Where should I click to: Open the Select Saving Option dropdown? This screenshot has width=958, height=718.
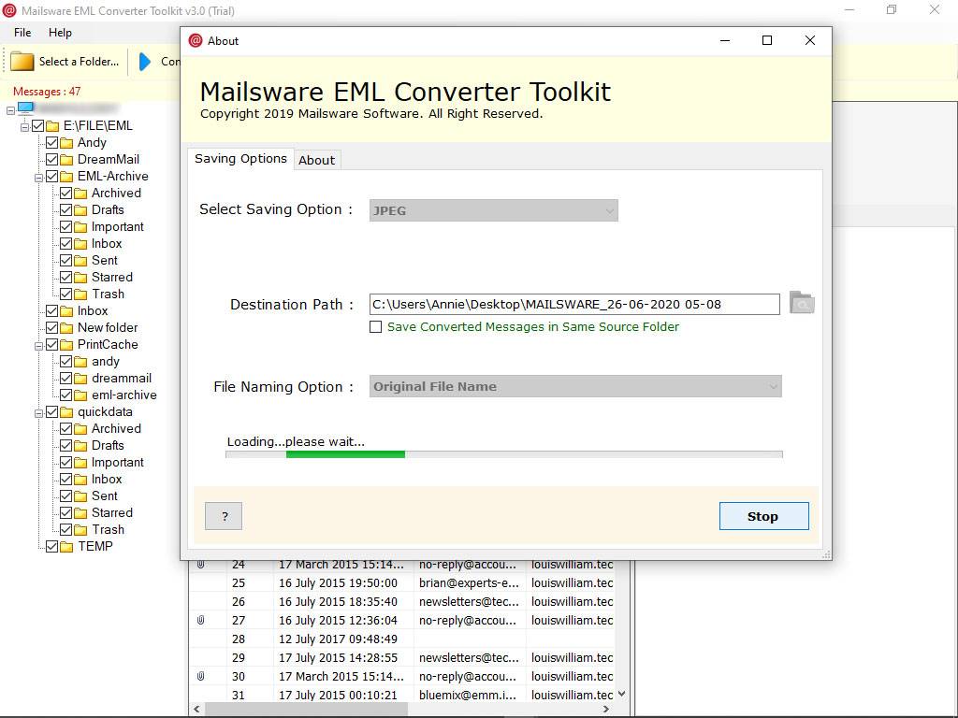point(493,210)
